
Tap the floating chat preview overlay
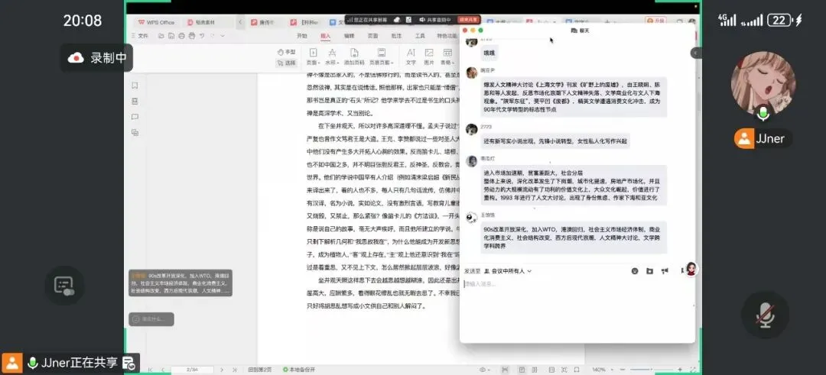tap(180, 283)
